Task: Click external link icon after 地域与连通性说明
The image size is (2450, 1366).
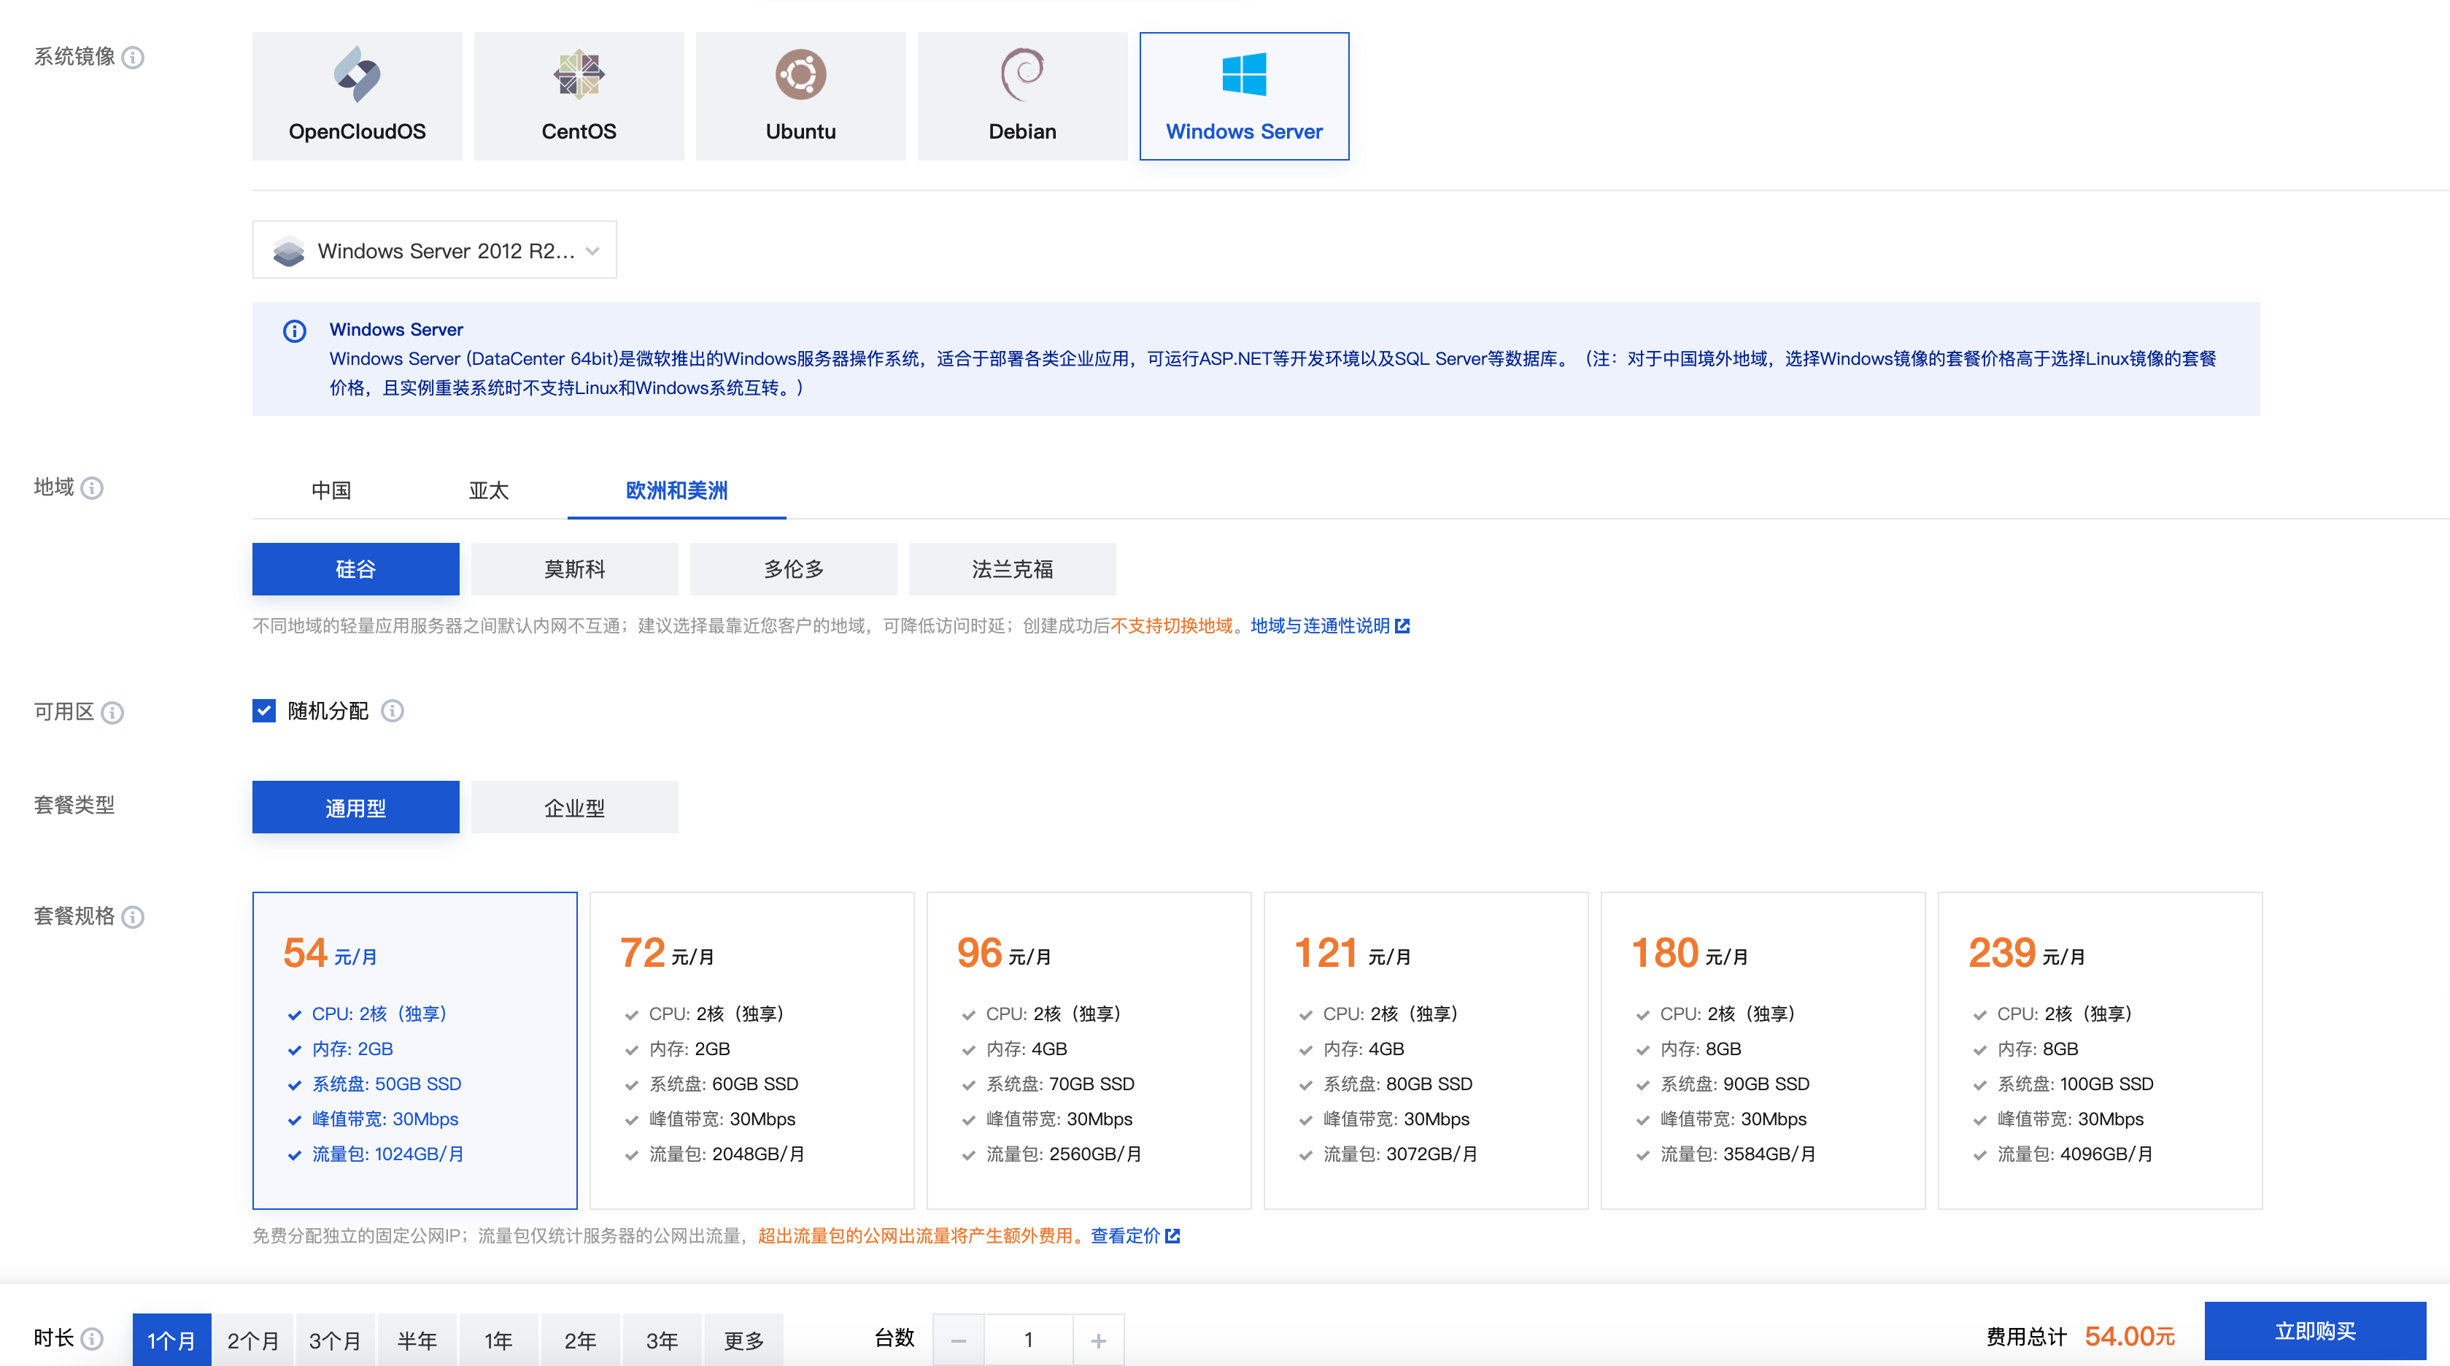Action: (1402, 626)
